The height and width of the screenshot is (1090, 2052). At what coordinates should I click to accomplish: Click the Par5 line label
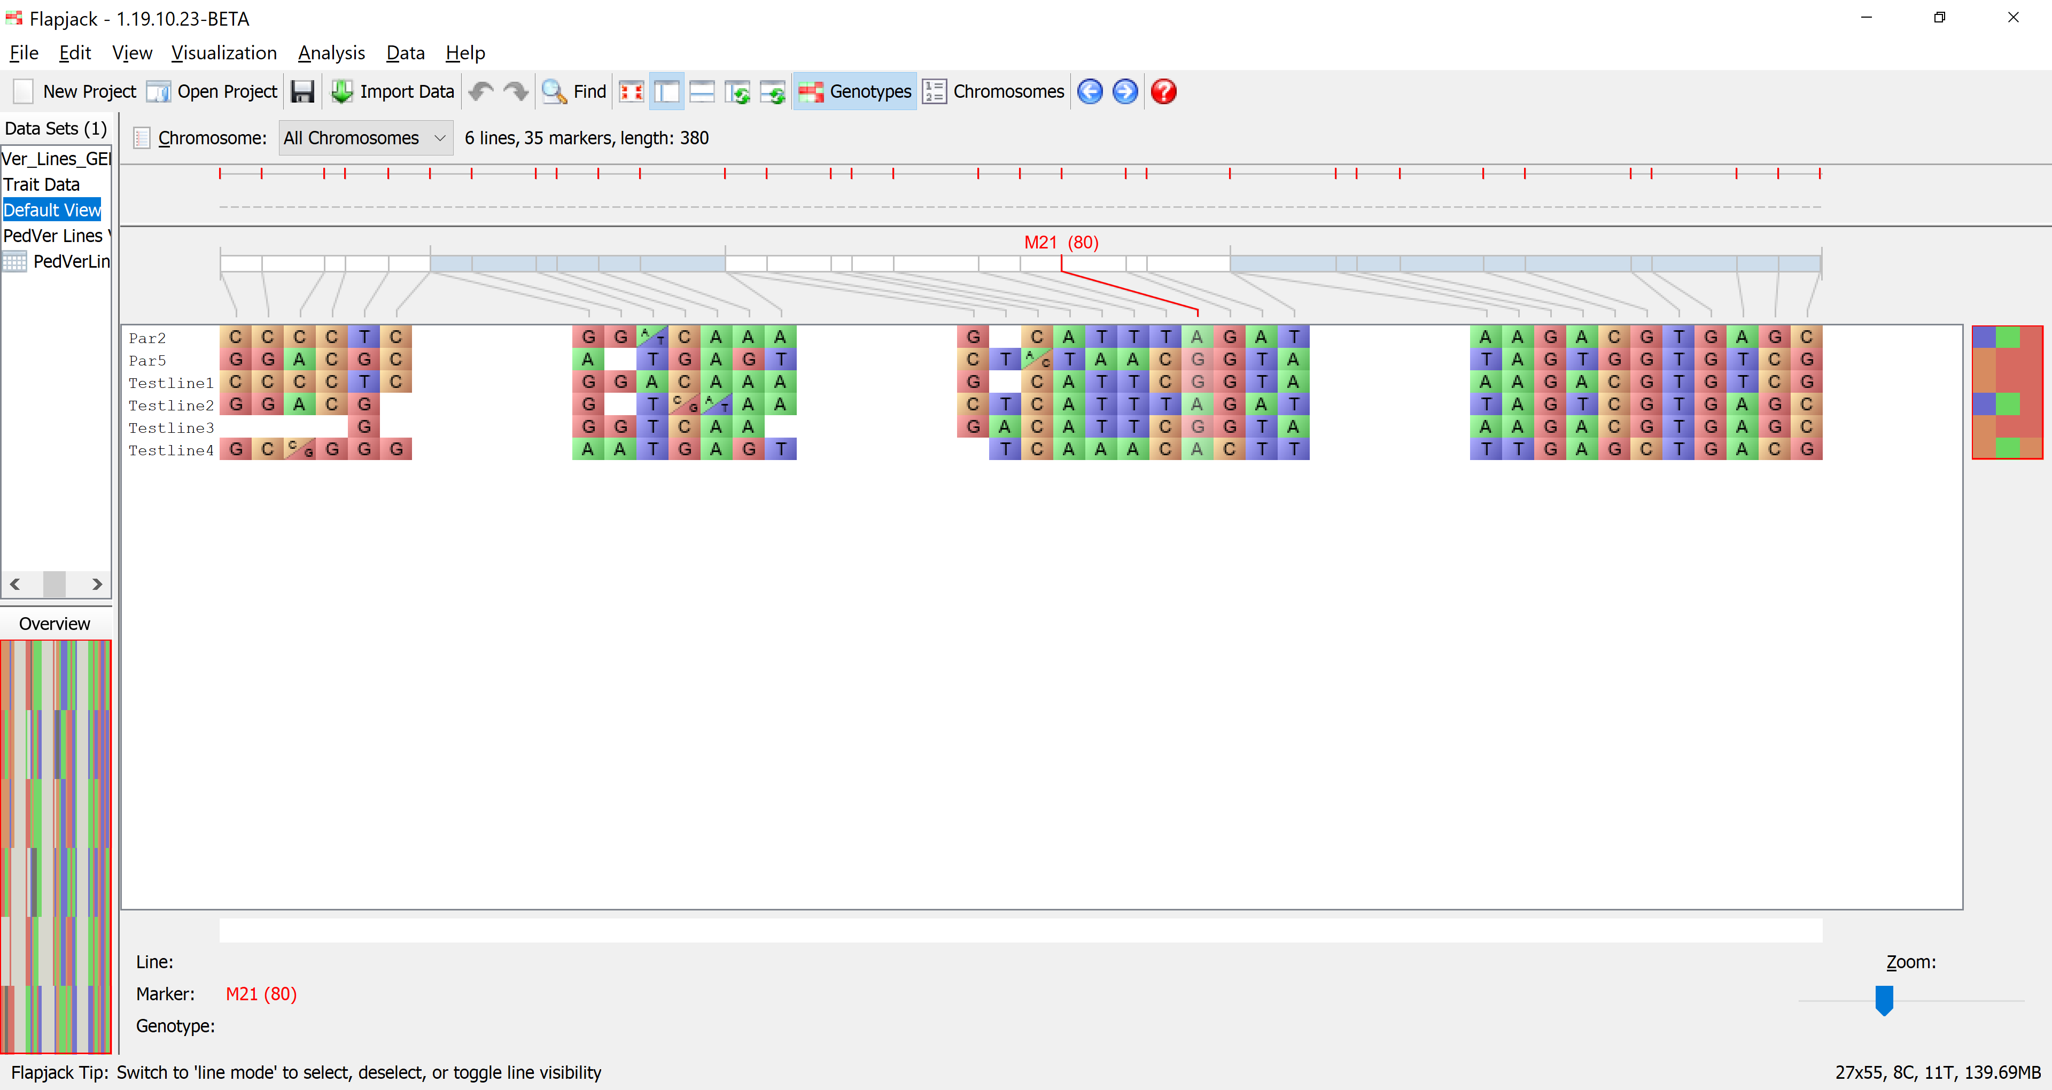coord(147,360)
